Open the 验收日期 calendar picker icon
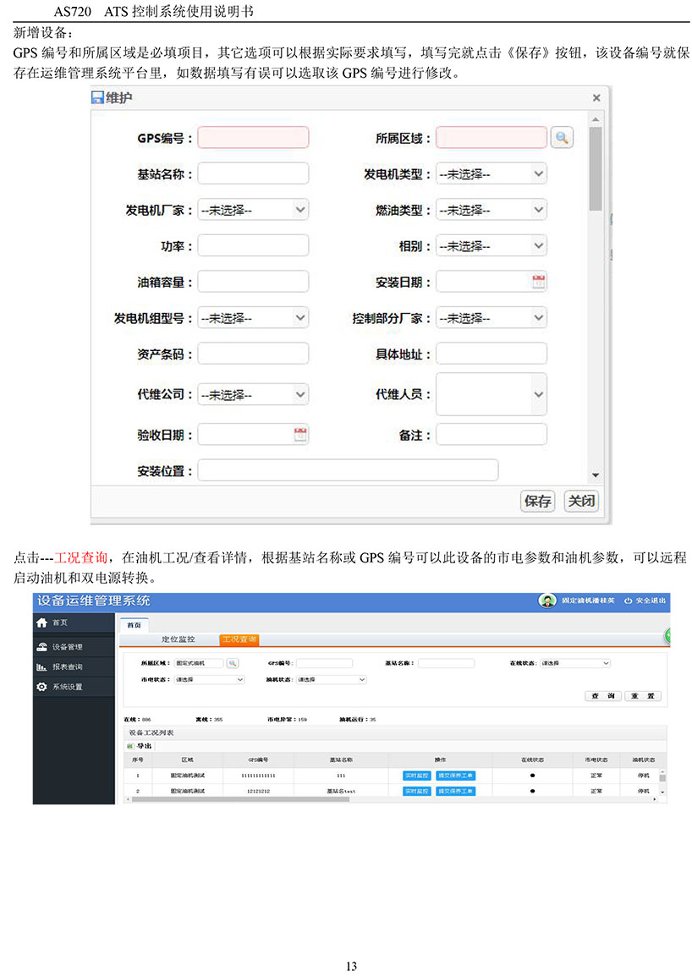692x976 pixels. tap(299, 435)
